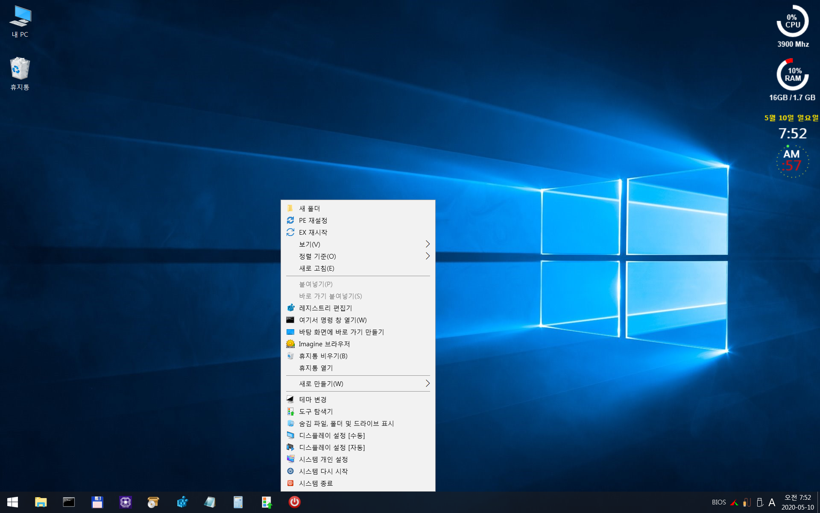
Task: Open 디스플레이 설정 [자동]
Action: (x=358, y=447)
